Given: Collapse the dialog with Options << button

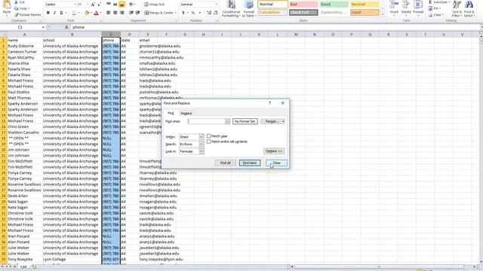Looking at the screenshot, I should click(274, 151).
